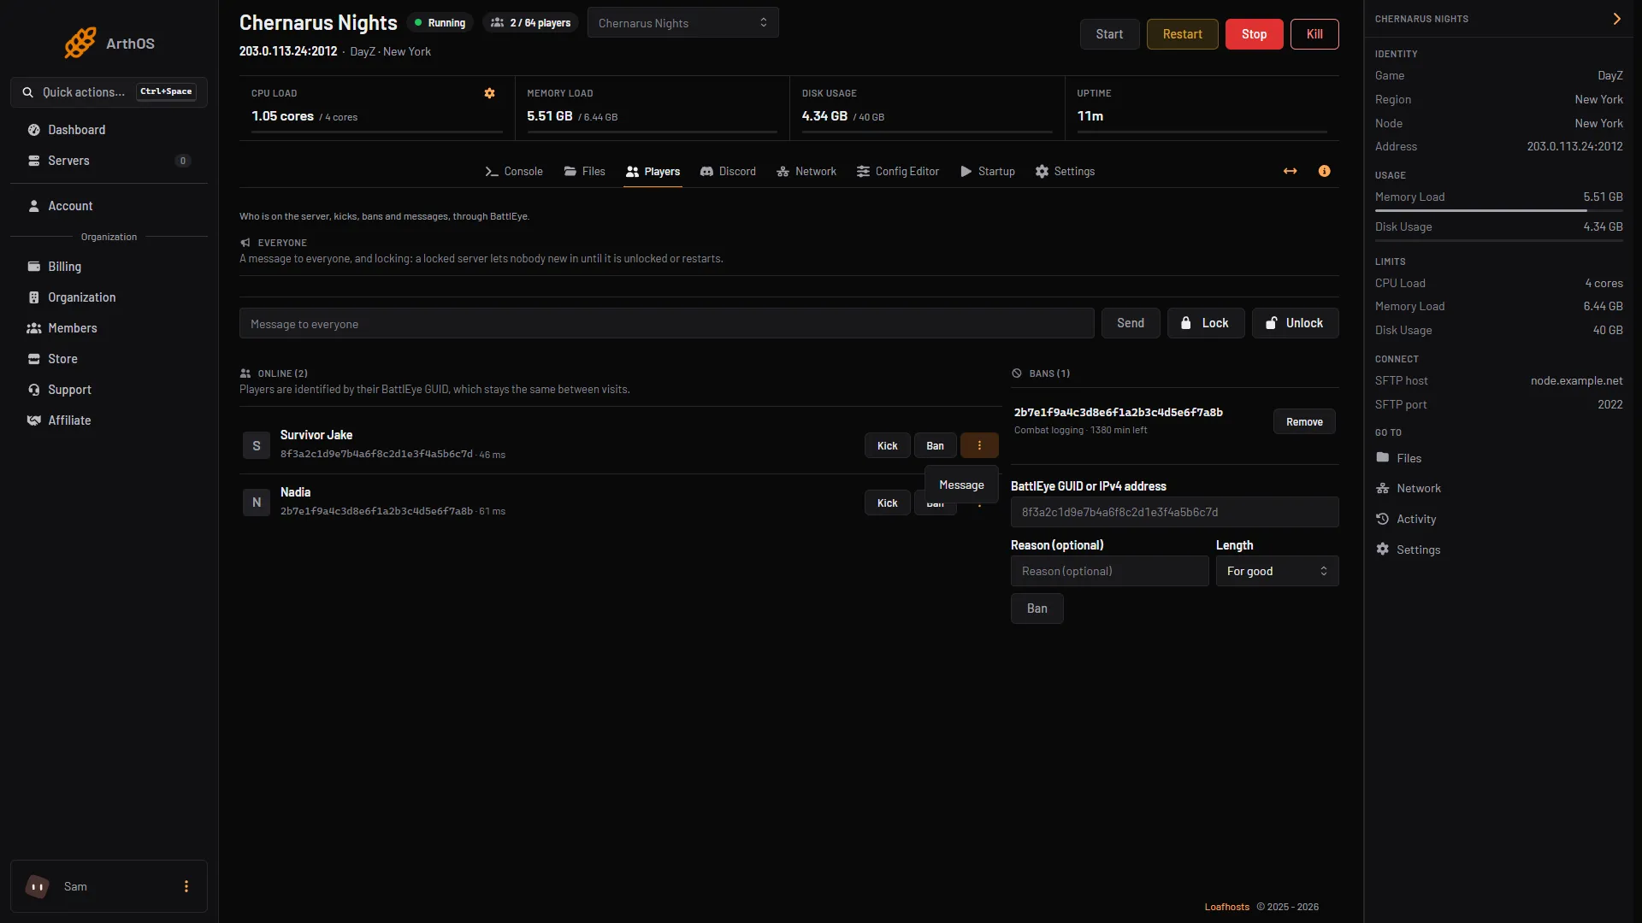
Task: Click the ArthOS wheat logo
Action: (x=80, y=43)
